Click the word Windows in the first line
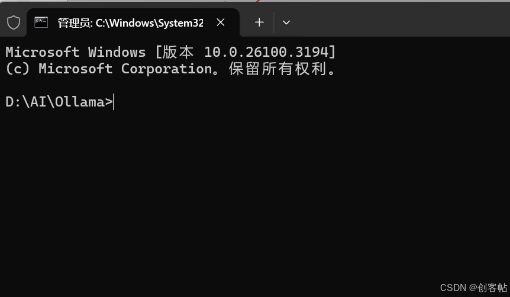This screenshot has width=510, height=297. (117, 52)
